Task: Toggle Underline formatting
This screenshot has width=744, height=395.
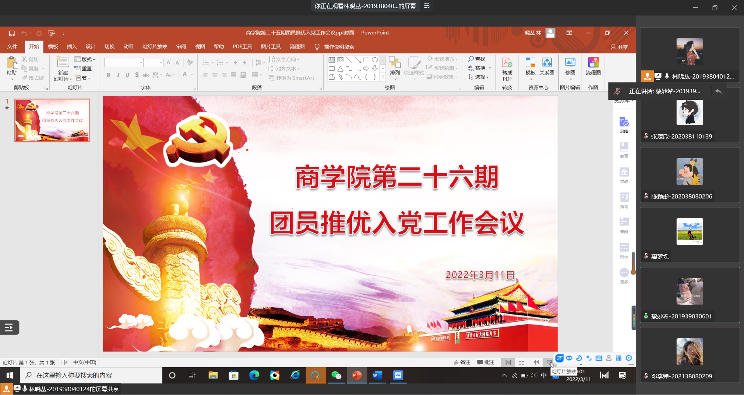Action: click(127, 75)
